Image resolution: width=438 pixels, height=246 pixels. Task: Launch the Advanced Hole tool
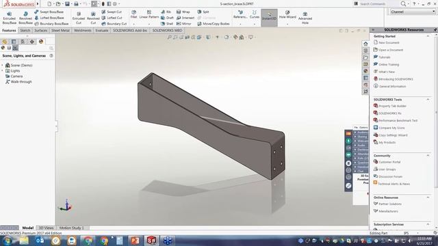point(305,18)
